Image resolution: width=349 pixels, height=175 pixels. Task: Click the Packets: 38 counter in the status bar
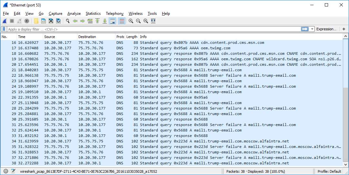236,171
